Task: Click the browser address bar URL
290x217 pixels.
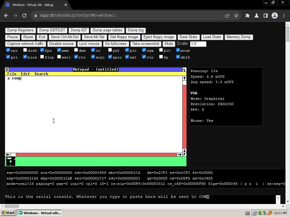Action: [x=78, y=16]
